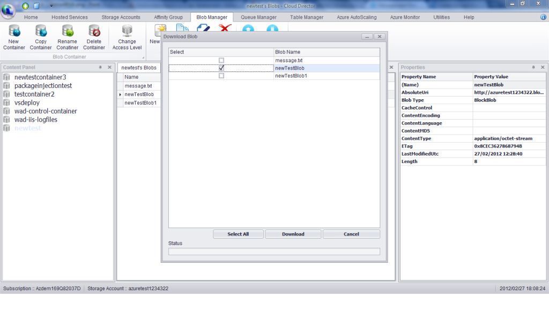Click the ETag property value
The height and width of the screenshot is (310, 549).
509,146
